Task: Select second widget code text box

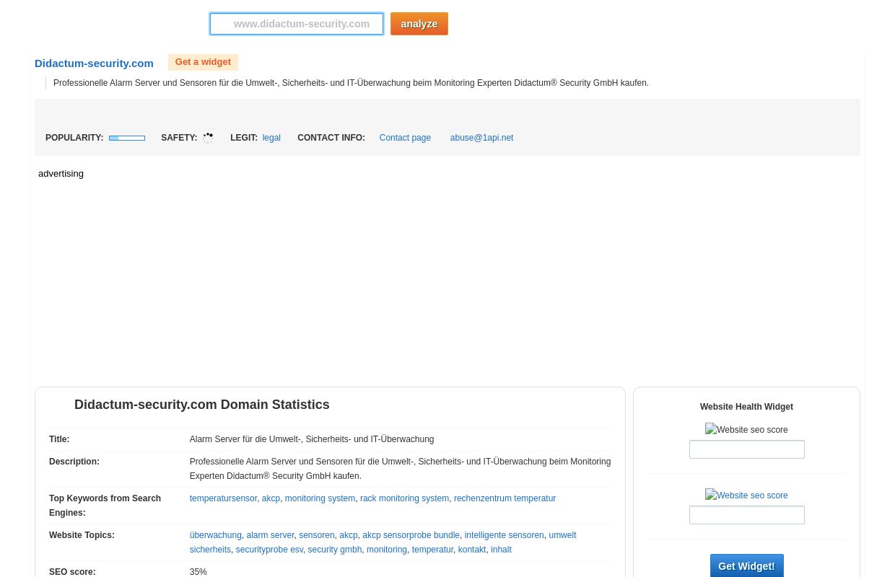Action: [x=746, y=515]
